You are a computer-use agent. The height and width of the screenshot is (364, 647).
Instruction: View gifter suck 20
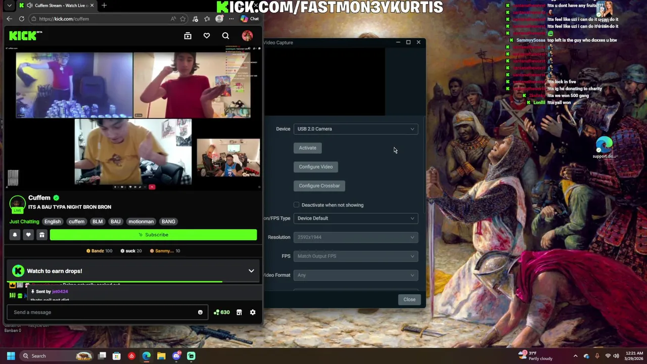[130, 251]
